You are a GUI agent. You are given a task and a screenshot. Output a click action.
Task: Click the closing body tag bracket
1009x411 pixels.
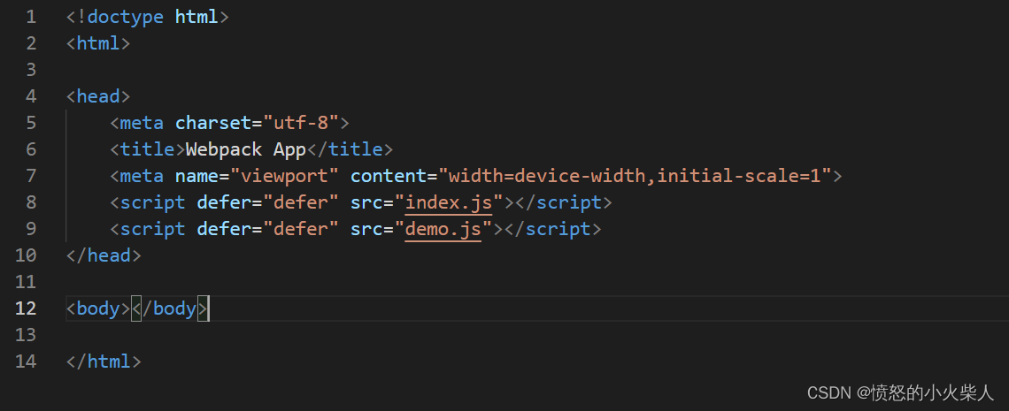(x=202, y=308)
